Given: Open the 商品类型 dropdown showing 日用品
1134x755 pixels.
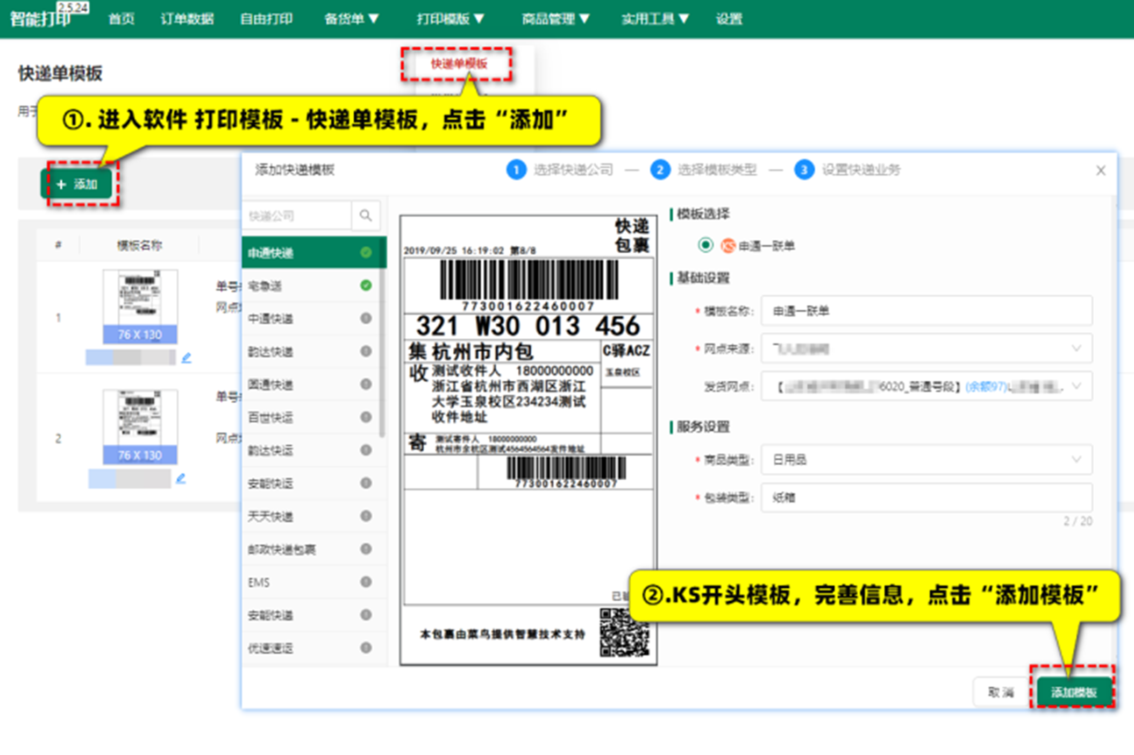Looking at the screenshot, I should tap(926, 459).
